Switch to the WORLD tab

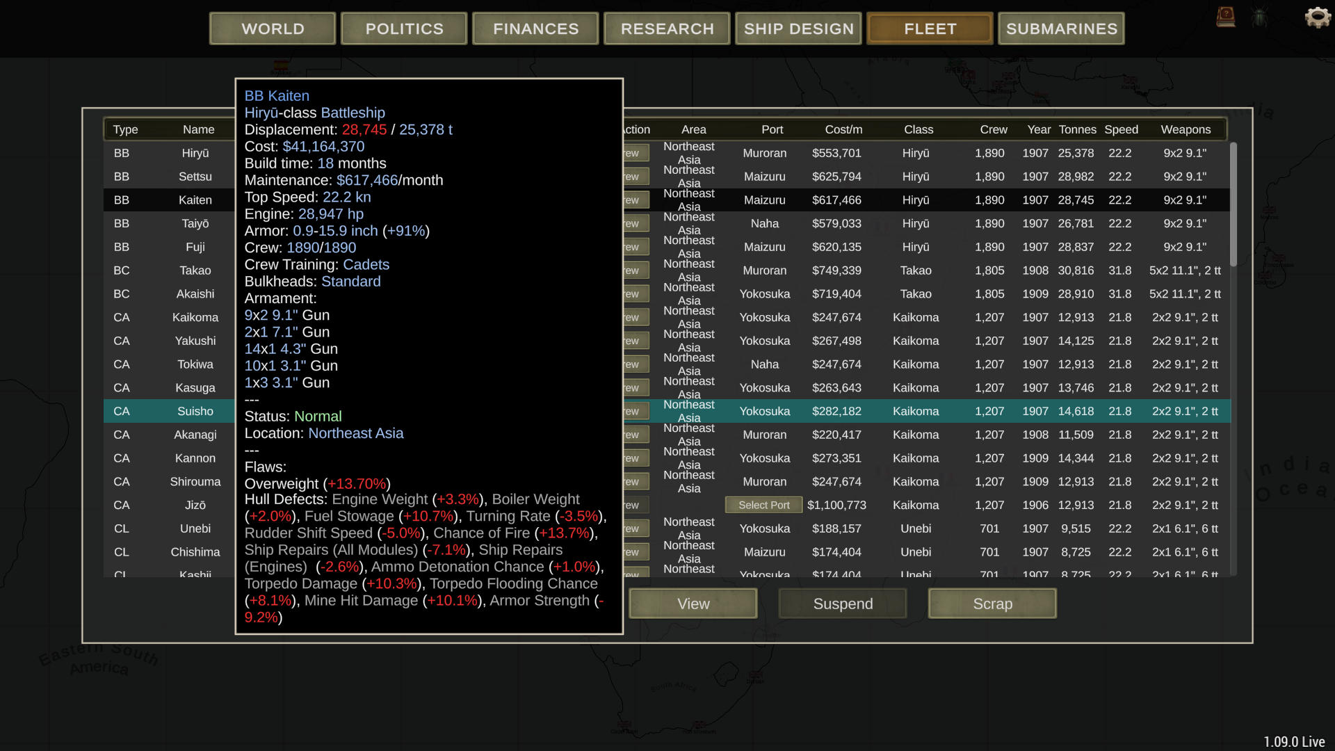point(272,29)
